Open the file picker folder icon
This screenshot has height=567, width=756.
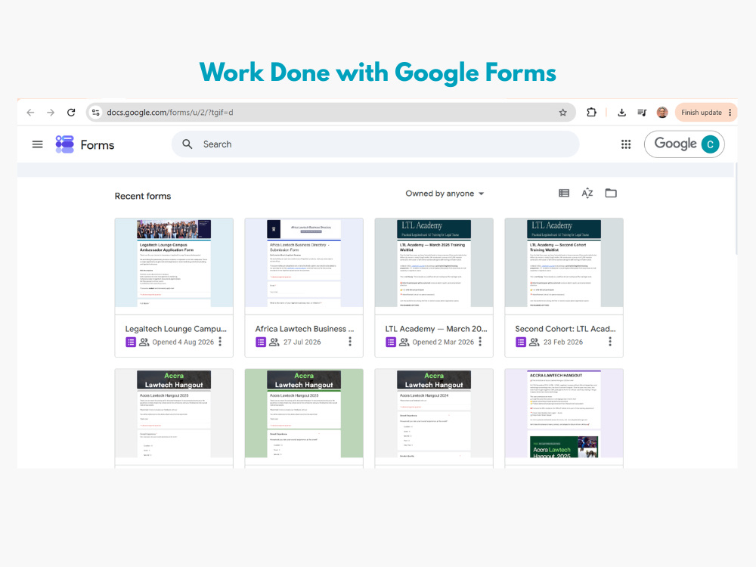[611, 194]
